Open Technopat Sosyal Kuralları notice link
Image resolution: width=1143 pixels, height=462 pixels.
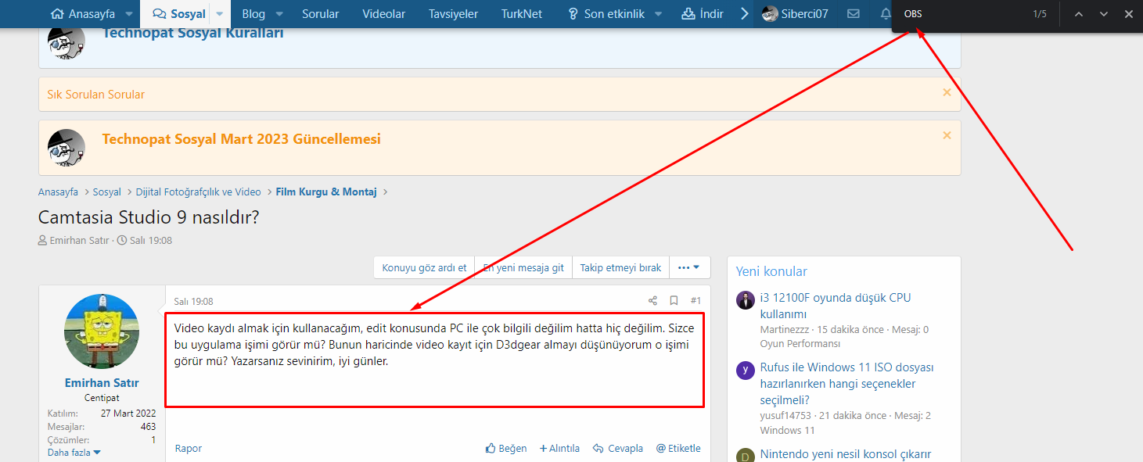click(x=192, y=33)
